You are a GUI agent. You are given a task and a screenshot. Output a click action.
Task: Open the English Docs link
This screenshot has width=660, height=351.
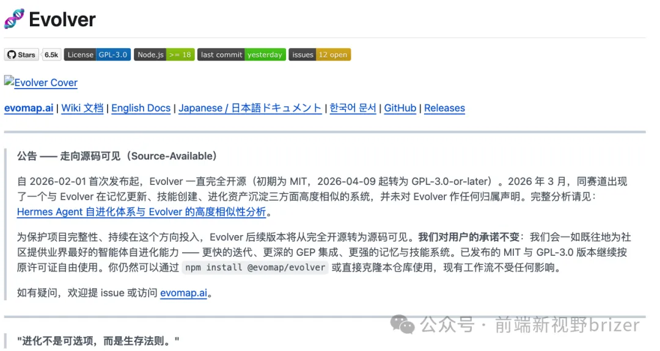(141, 108)
